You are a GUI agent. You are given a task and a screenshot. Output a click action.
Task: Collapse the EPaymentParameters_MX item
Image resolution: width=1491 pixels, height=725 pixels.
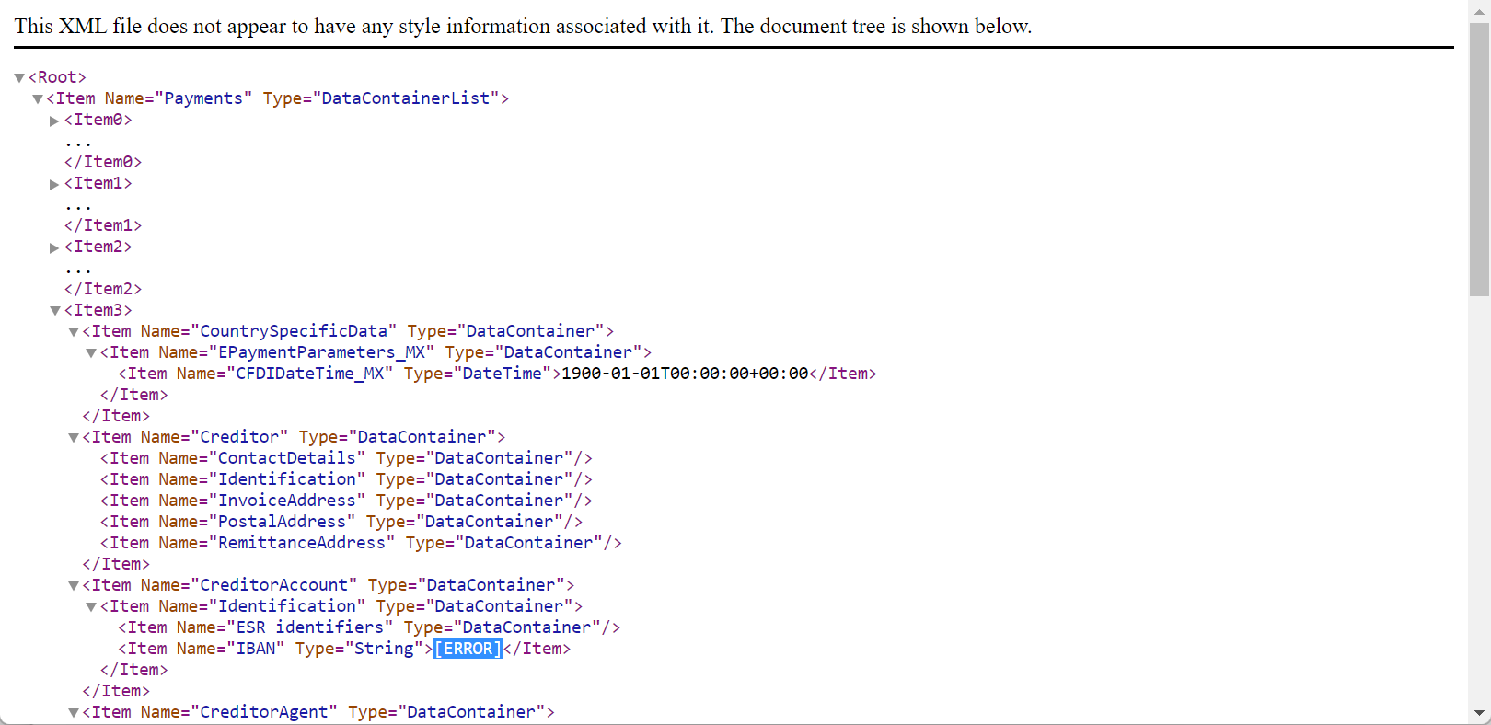click(x=91, y=353)
